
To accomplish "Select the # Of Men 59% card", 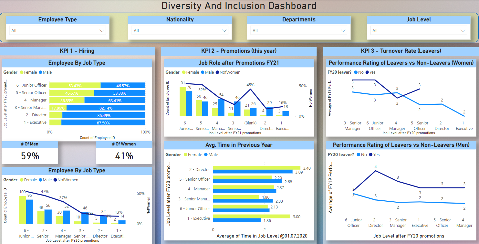I will pos(29,155).
